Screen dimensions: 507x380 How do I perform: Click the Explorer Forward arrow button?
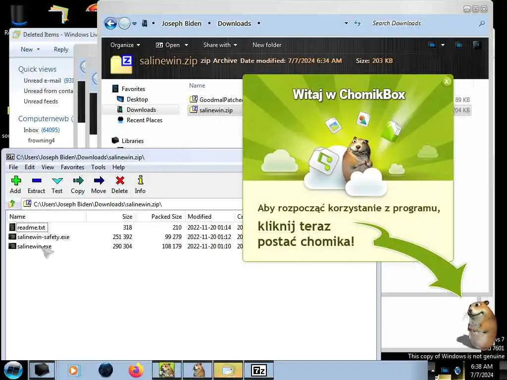click(x=124, y=23)
